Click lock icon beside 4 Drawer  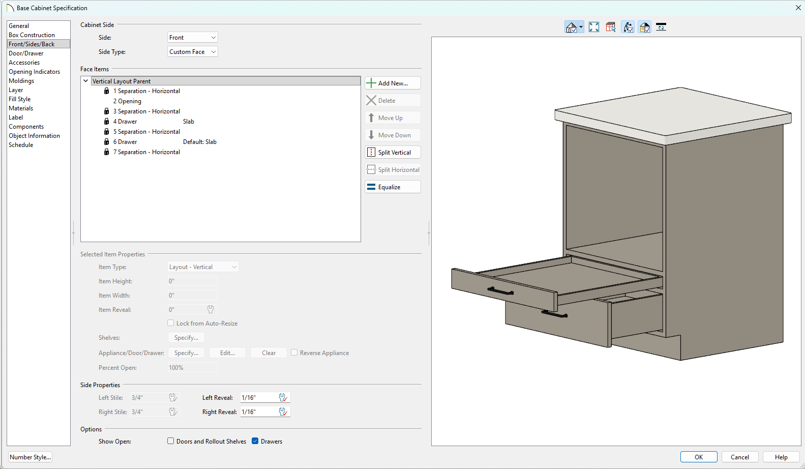(106, 122)
